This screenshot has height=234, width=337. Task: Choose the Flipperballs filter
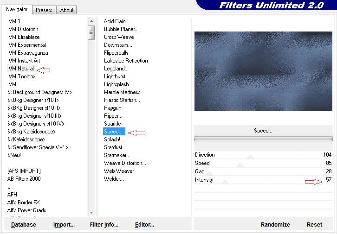click(x=116, y=53)
